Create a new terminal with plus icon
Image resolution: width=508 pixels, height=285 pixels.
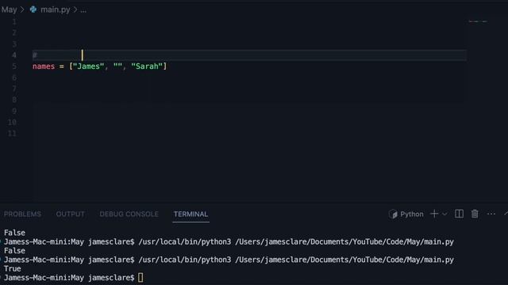(434, 214)
